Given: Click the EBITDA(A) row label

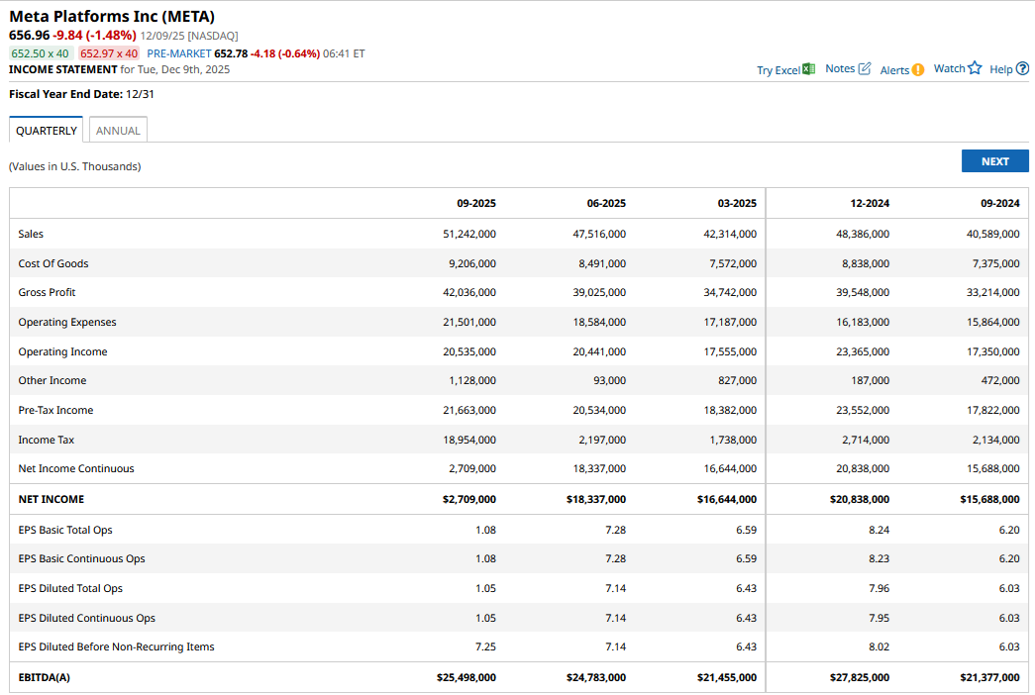Looking at the screenshot, I should tap(45, 678).
